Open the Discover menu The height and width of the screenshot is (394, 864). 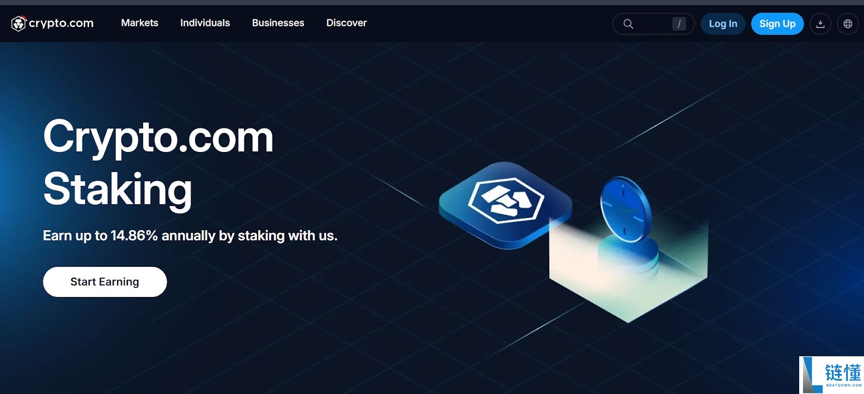coord(347,23)
